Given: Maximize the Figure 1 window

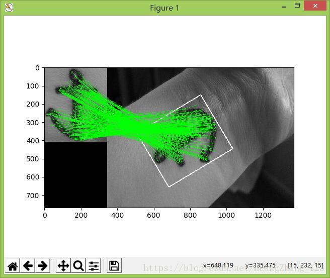Looking at the screenshot, I should point(297,6).
